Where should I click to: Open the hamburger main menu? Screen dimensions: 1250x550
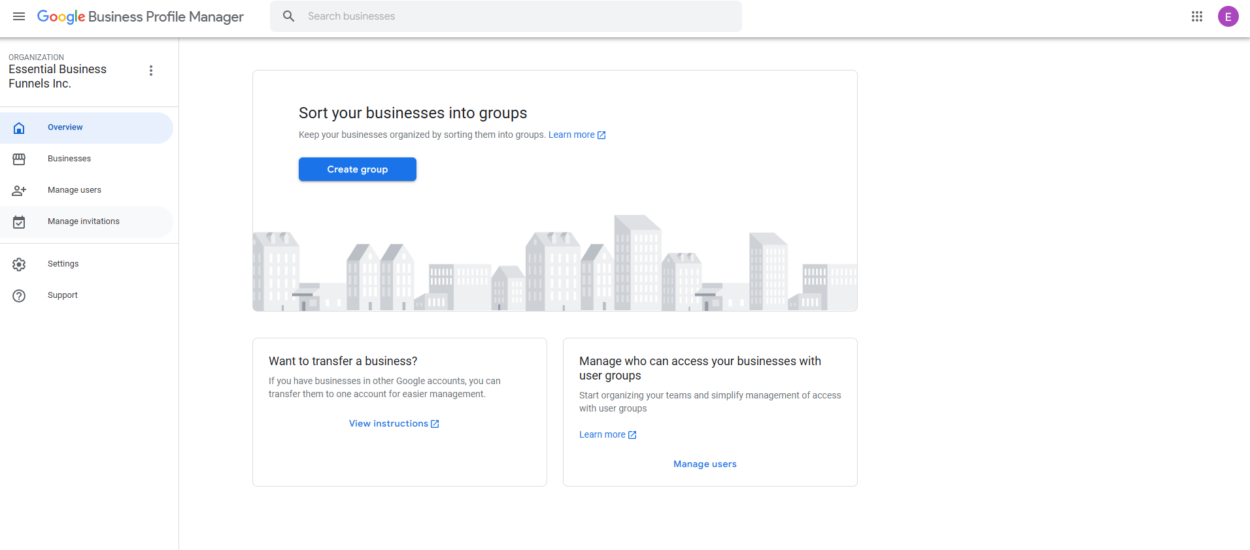coord(19,16)
